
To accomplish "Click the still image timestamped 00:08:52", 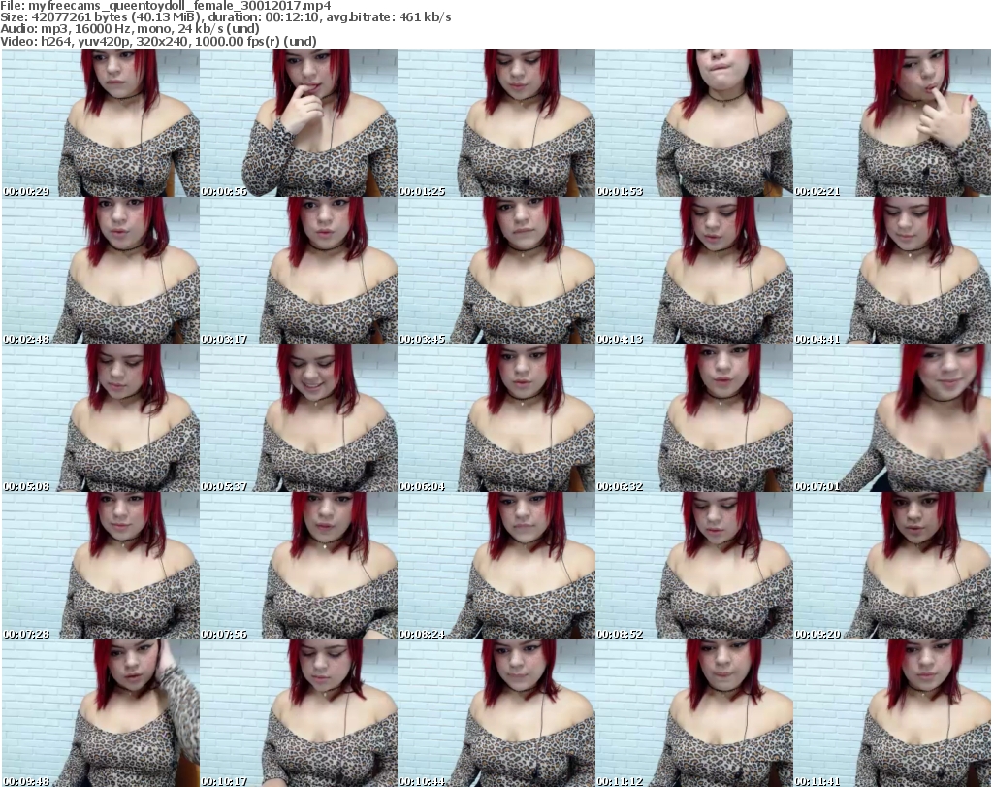I will click(694, 566).
